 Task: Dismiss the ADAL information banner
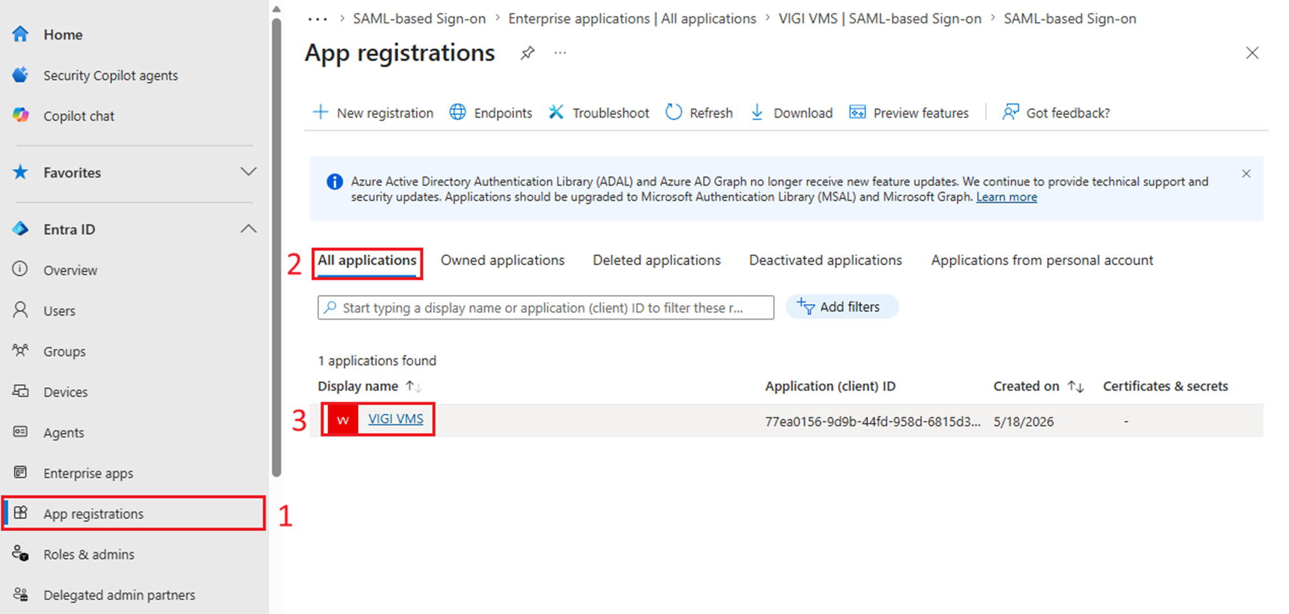click(x=1246, y=173)
